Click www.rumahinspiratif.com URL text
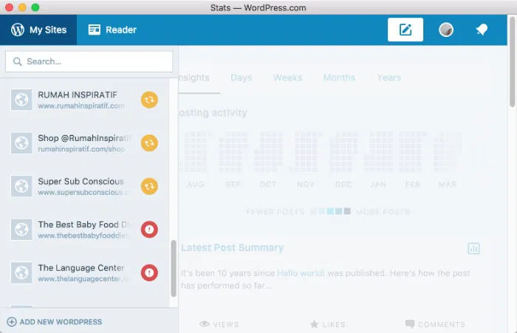Viewport: 517px width, 333px height. click(x=81, y=106)
